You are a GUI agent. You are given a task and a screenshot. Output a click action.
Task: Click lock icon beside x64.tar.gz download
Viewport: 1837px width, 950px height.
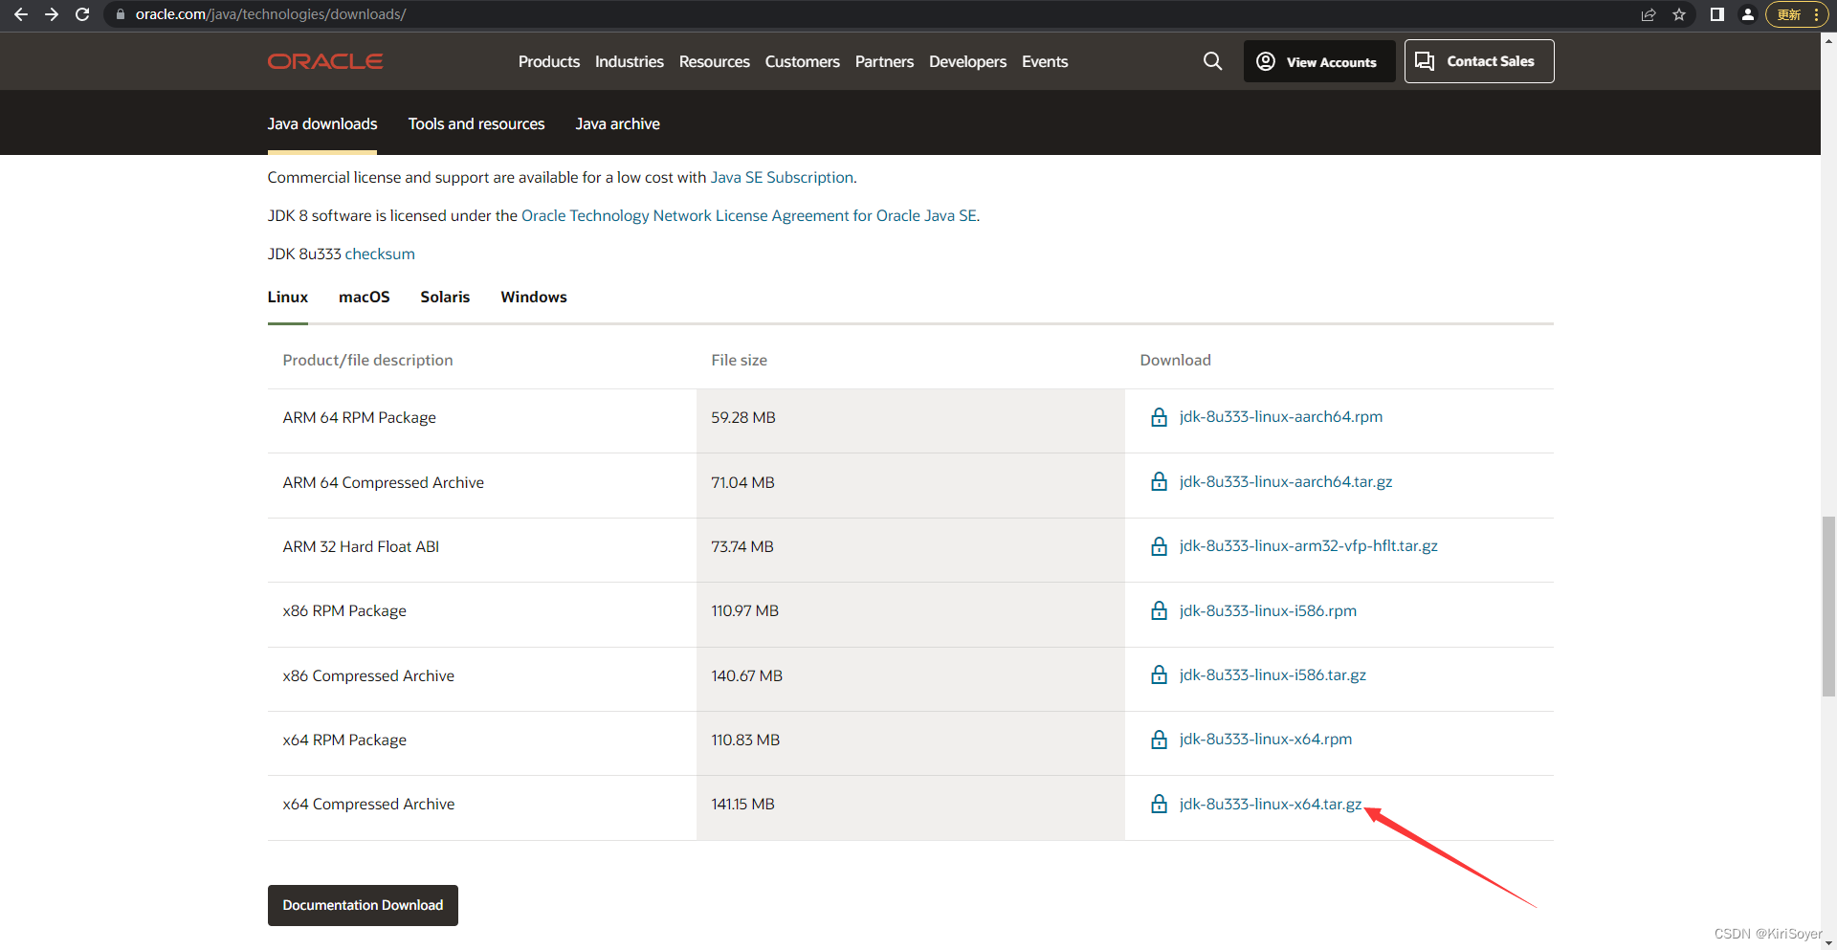coord(1159,804)
